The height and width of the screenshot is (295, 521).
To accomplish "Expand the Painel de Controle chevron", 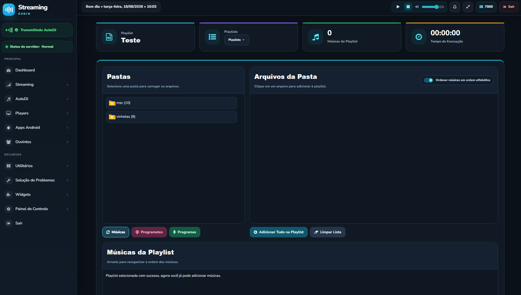I will (67, 209).
